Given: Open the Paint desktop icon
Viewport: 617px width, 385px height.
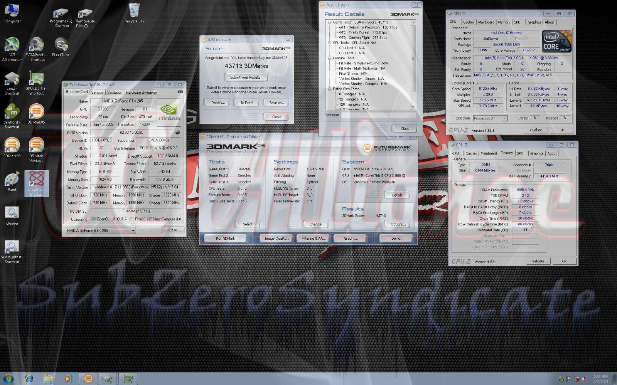Looking at the screenshot, I should [x=12, y=182].
